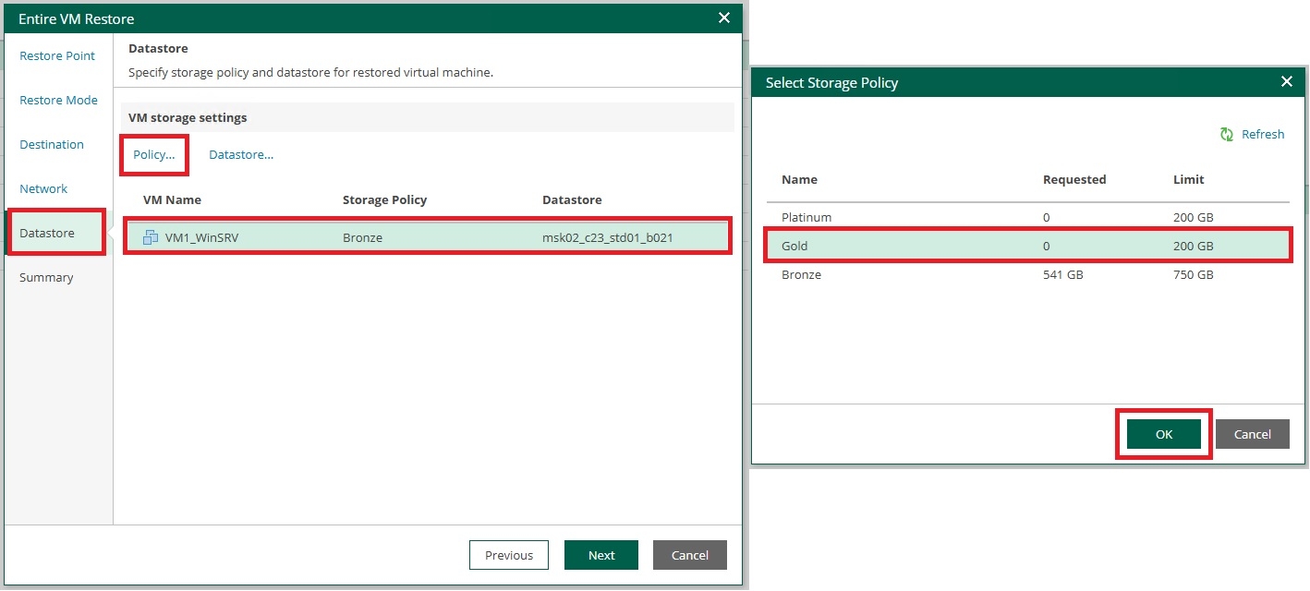1310x591 pixels.
Task: Click Previous in the restore wizard
Action: point(509,555)
